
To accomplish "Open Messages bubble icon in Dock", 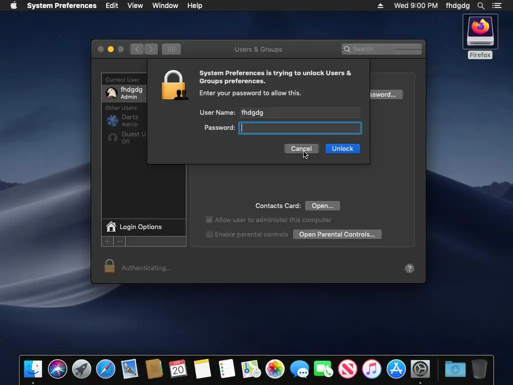I will point(299,369).
